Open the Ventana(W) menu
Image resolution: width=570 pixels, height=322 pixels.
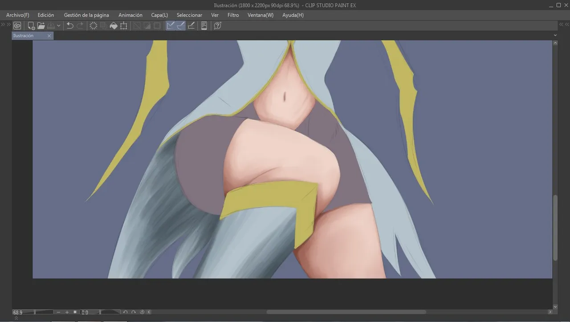pos(261,15)
